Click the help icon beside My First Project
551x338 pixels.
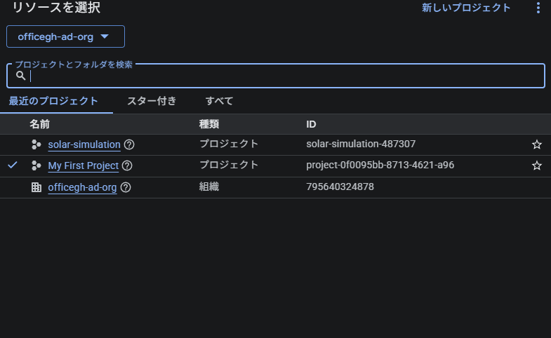[126, 166]
